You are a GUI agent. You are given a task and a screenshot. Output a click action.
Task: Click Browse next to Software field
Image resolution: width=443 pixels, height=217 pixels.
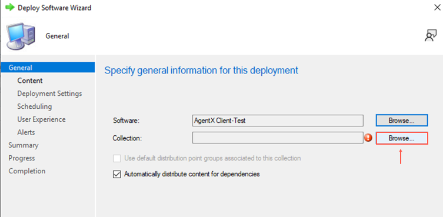pyautogui.click(x=402, y=121)
